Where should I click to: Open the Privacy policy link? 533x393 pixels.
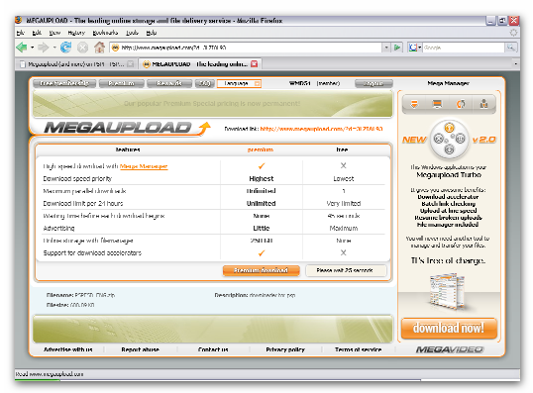(285, 349)
